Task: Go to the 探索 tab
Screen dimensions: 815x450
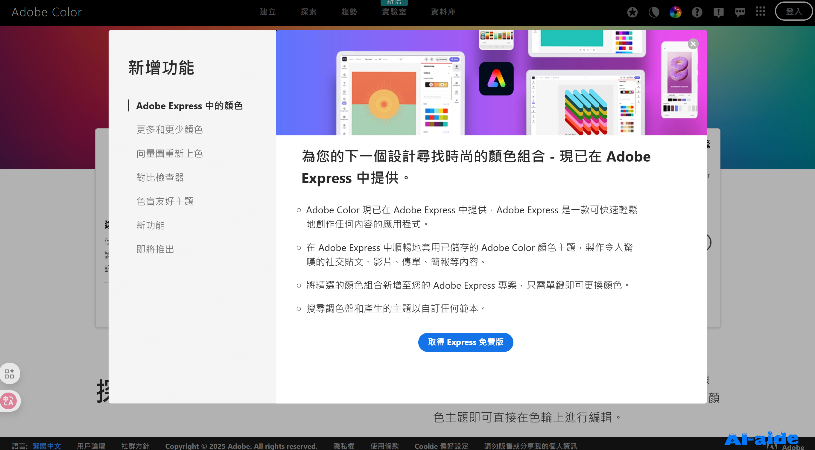Action: point(308,12)
